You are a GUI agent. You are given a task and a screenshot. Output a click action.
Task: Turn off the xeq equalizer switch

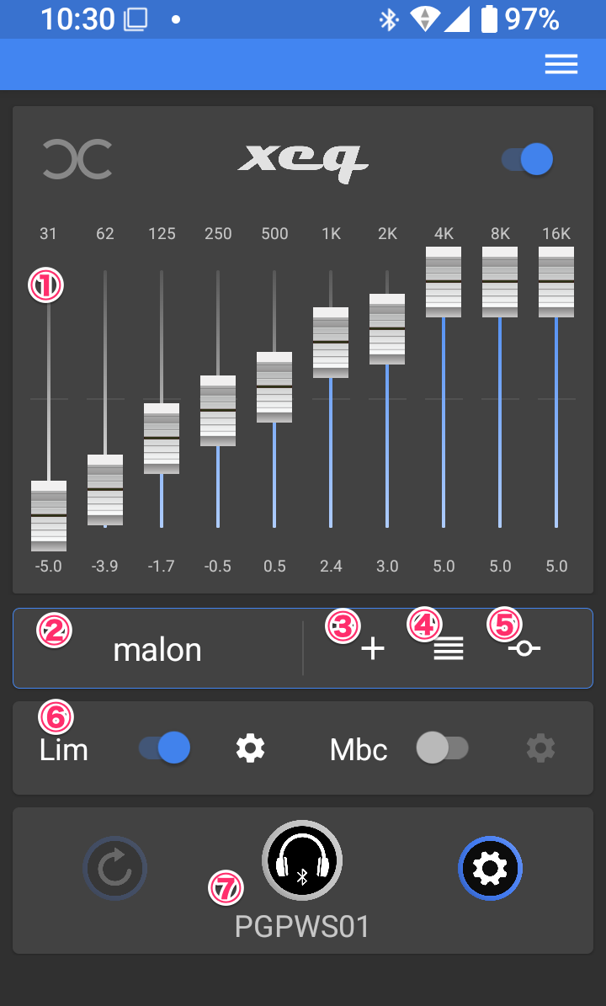[x=528, y=159]
